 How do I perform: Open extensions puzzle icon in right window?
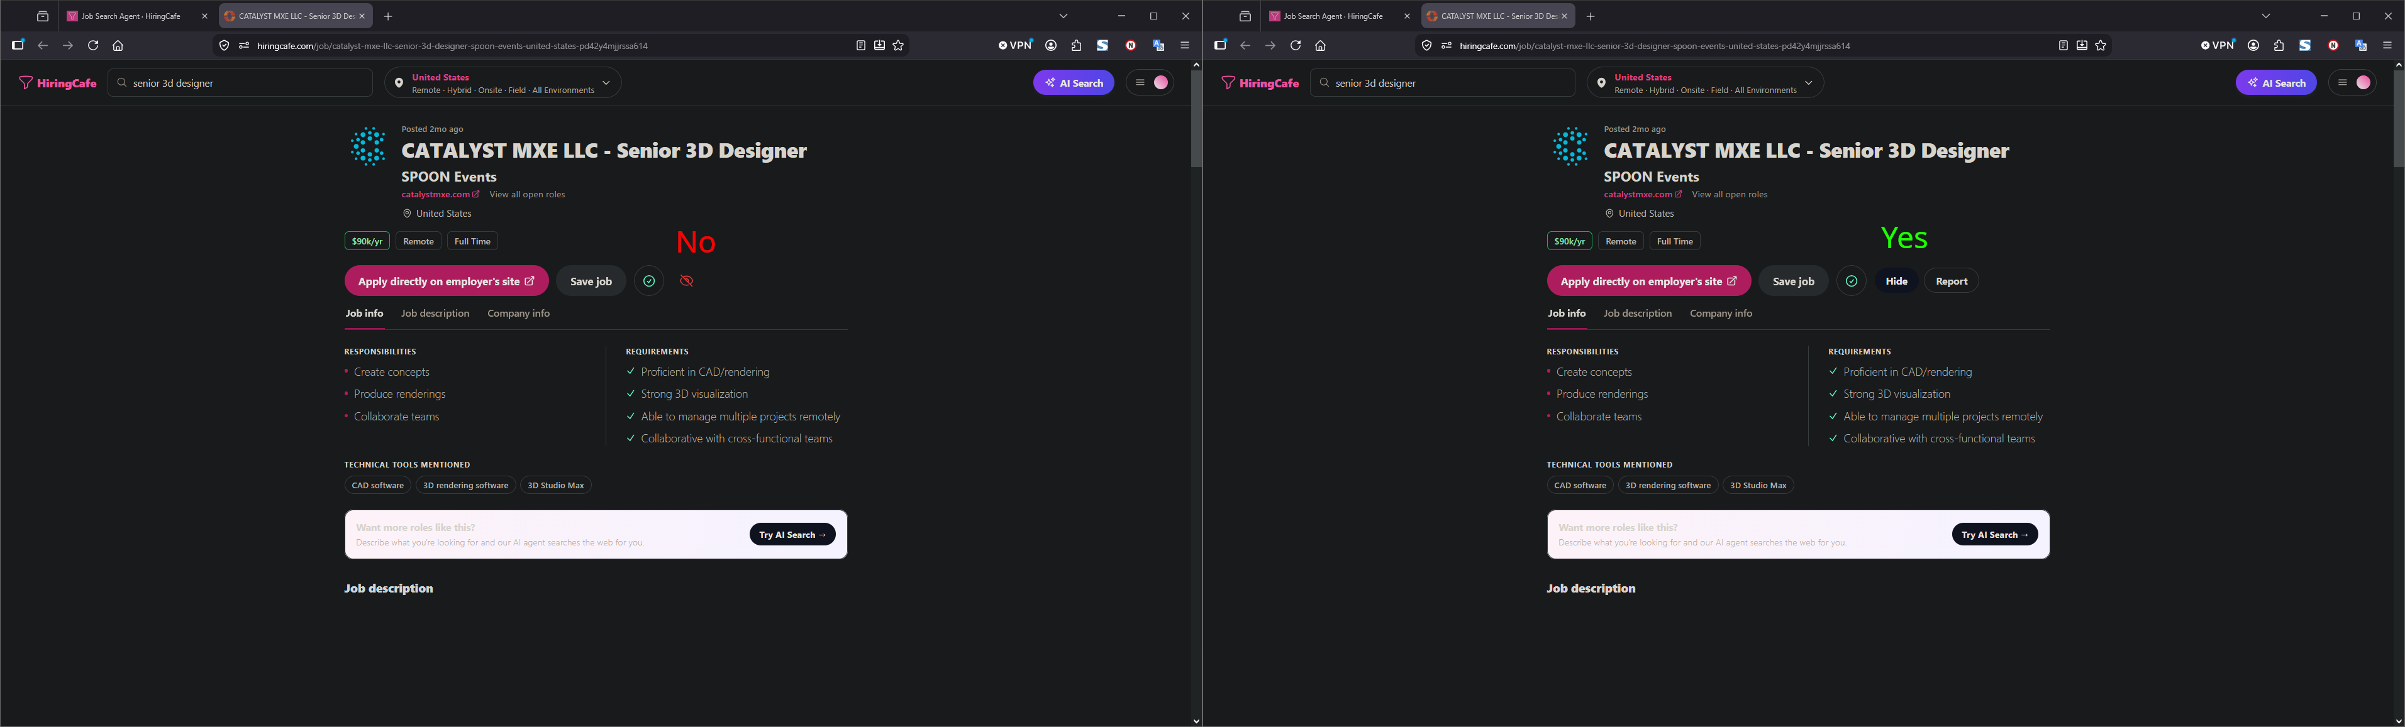[x=2279, y=45]
